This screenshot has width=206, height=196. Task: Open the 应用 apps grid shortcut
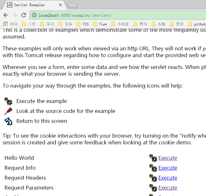point(10,24)
